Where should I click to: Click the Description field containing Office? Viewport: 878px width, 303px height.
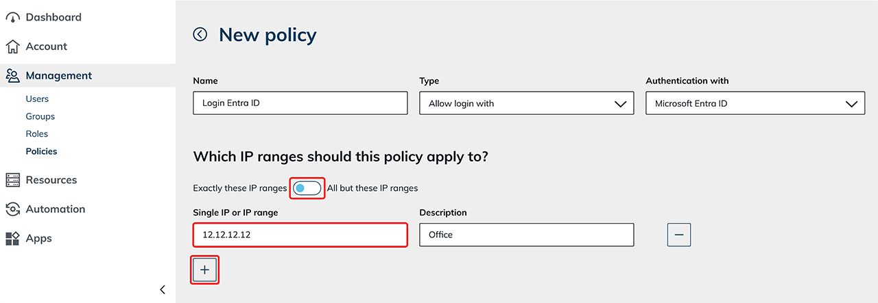(526, 235)
